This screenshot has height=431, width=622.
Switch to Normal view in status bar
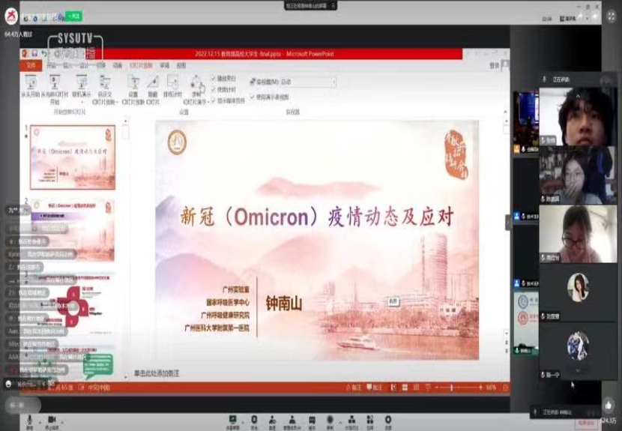[393, 388]
